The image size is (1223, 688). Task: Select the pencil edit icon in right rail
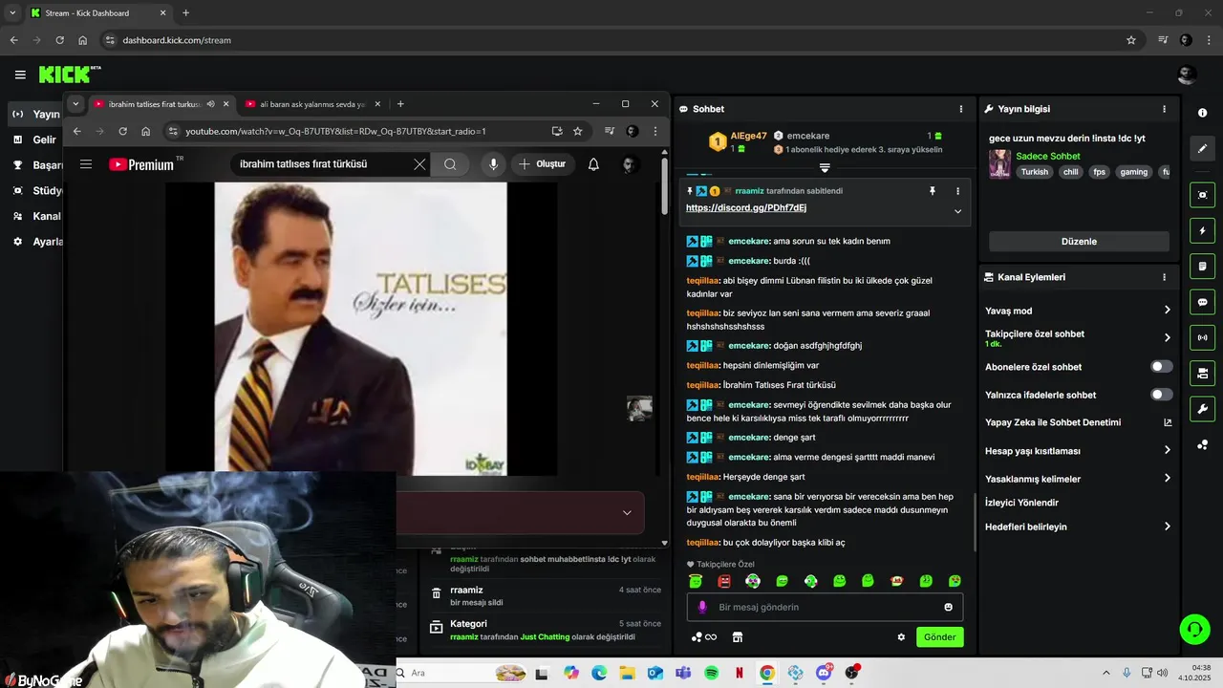click(x=1202, y=148)
